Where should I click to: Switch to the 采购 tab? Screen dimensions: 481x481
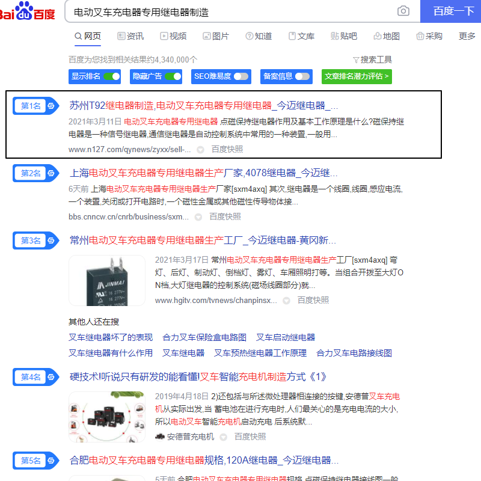(429, 36)
